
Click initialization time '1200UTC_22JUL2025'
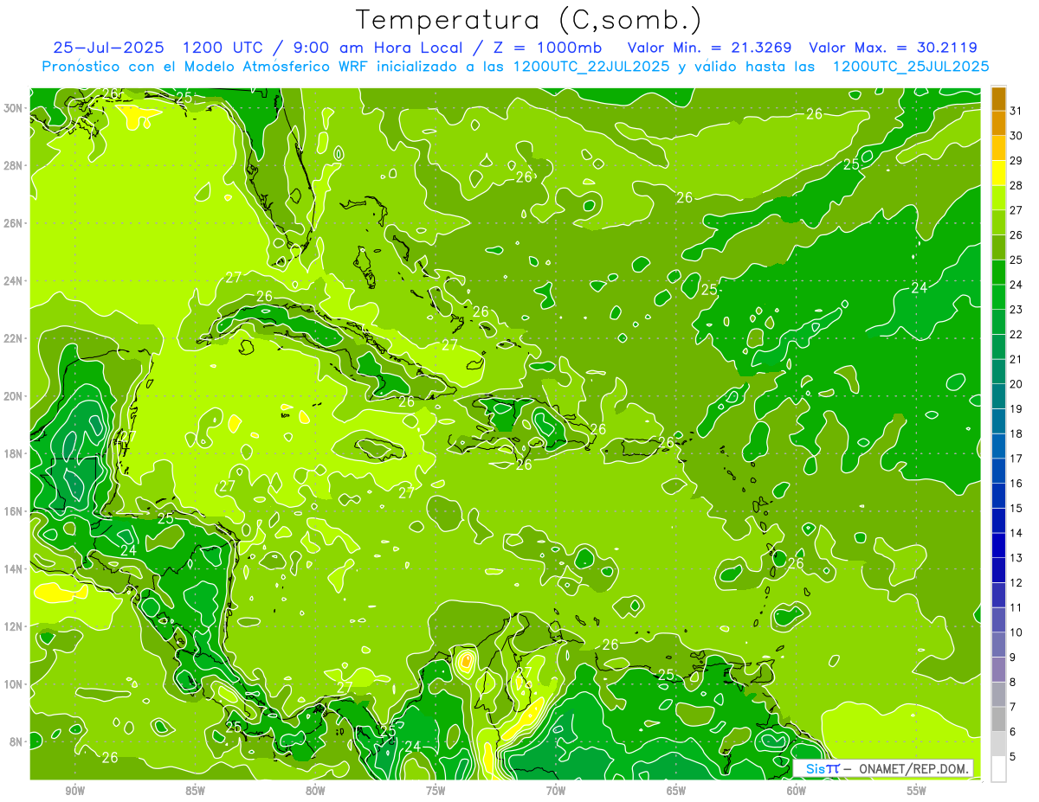(591, 66)
